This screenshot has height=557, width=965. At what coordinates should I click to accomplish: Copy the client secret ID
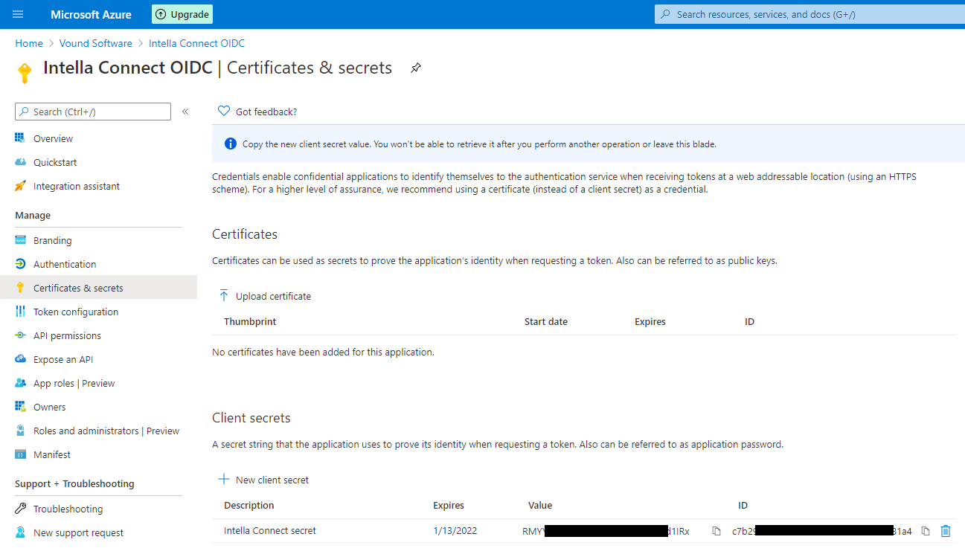point(925,530)
